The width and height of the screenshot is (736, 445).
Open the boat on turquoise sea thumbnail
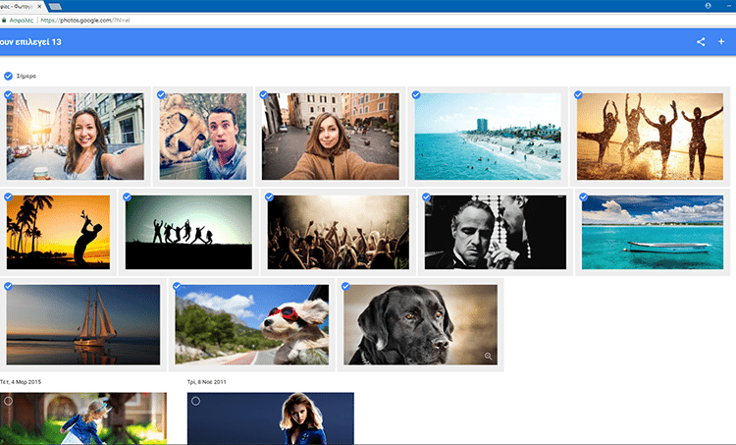(x=653, y=232)
